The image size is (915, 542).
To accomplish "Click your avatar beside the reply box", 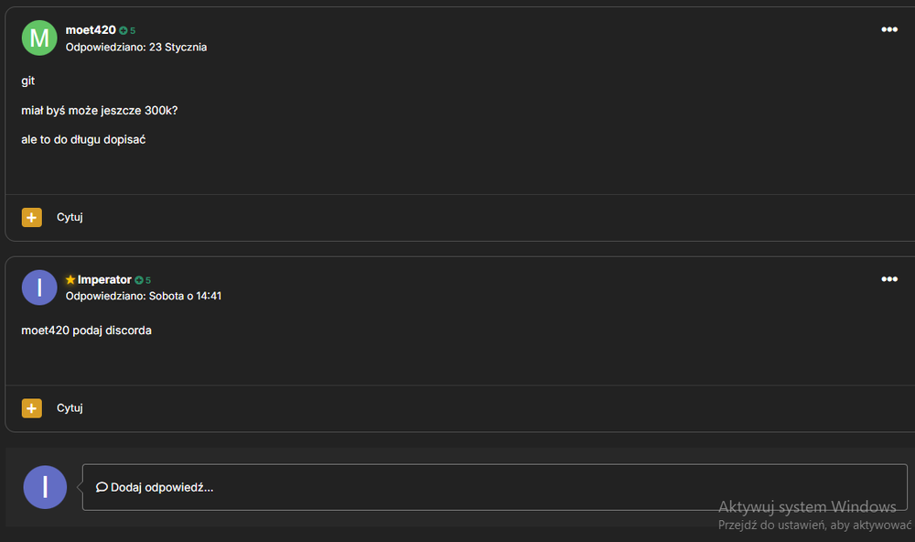I will [45, 487].
